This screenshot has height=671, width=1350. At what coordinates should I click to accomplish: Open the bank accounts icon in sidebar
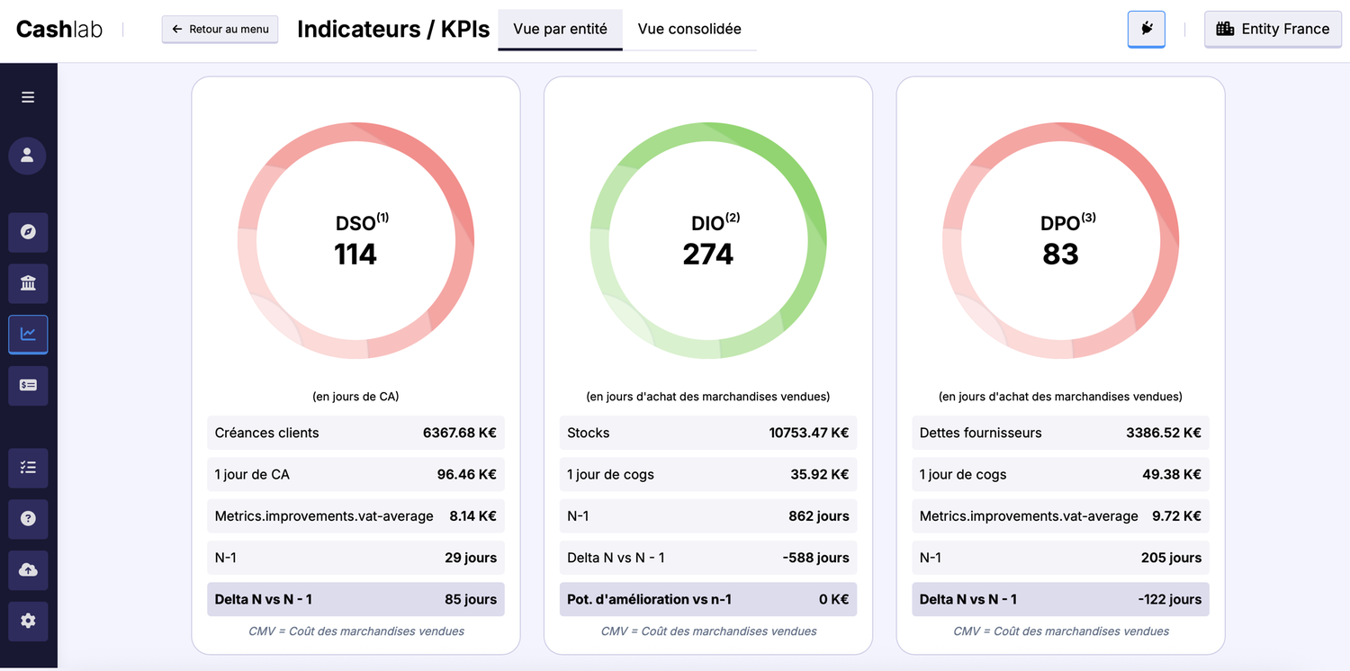(x=28, y=283)
